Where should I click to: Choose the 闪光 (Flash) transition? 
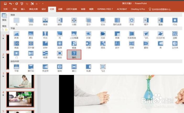pos(175,22)
